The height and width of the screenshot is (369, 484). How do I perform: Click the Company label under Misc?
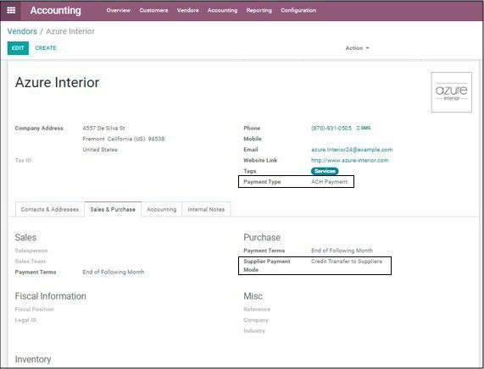click(256, 320)
